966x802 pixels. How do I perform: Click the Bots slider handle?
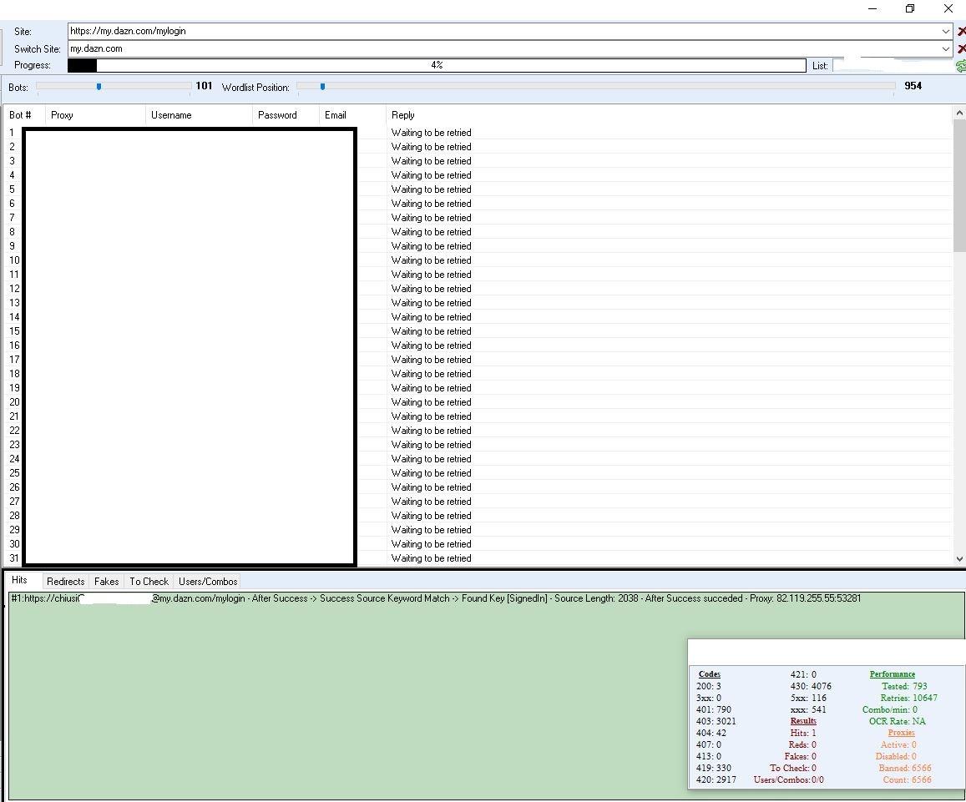coord(99,86)
